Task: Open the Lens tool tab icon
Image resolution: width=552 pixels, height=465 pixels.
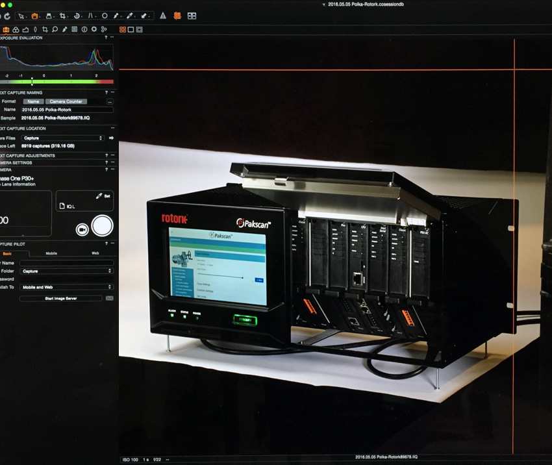Action: click(35, 30)
